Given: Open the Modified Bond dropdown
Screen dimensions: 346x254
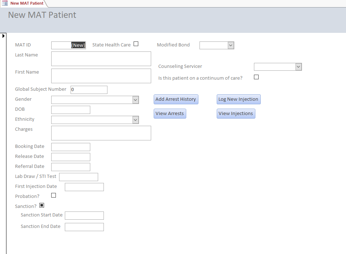Looking at the screenshot, I should 231,45.
